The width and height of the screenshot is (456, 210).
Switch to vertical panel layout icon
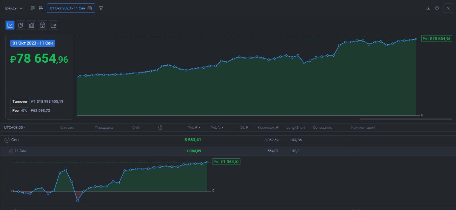33,8
